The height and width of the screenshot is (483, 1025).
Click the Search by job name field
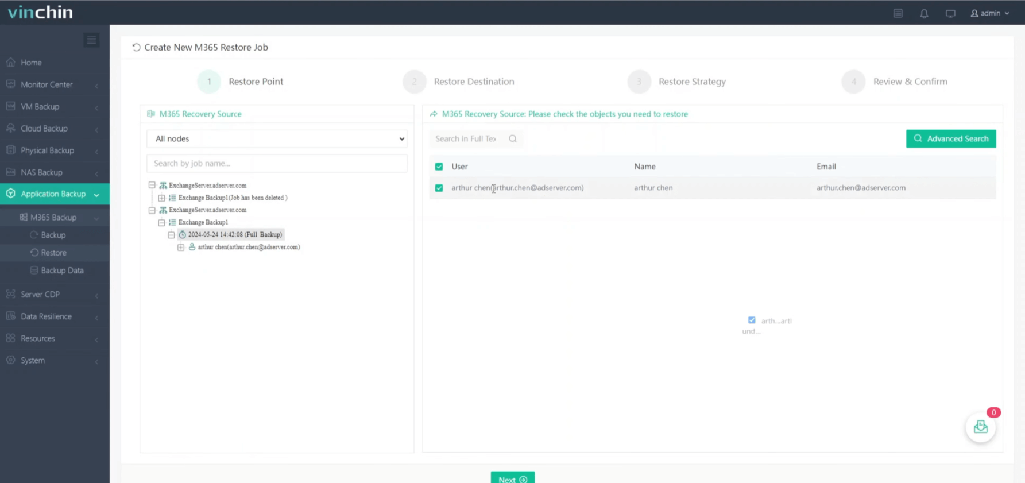tap(277, 163)
